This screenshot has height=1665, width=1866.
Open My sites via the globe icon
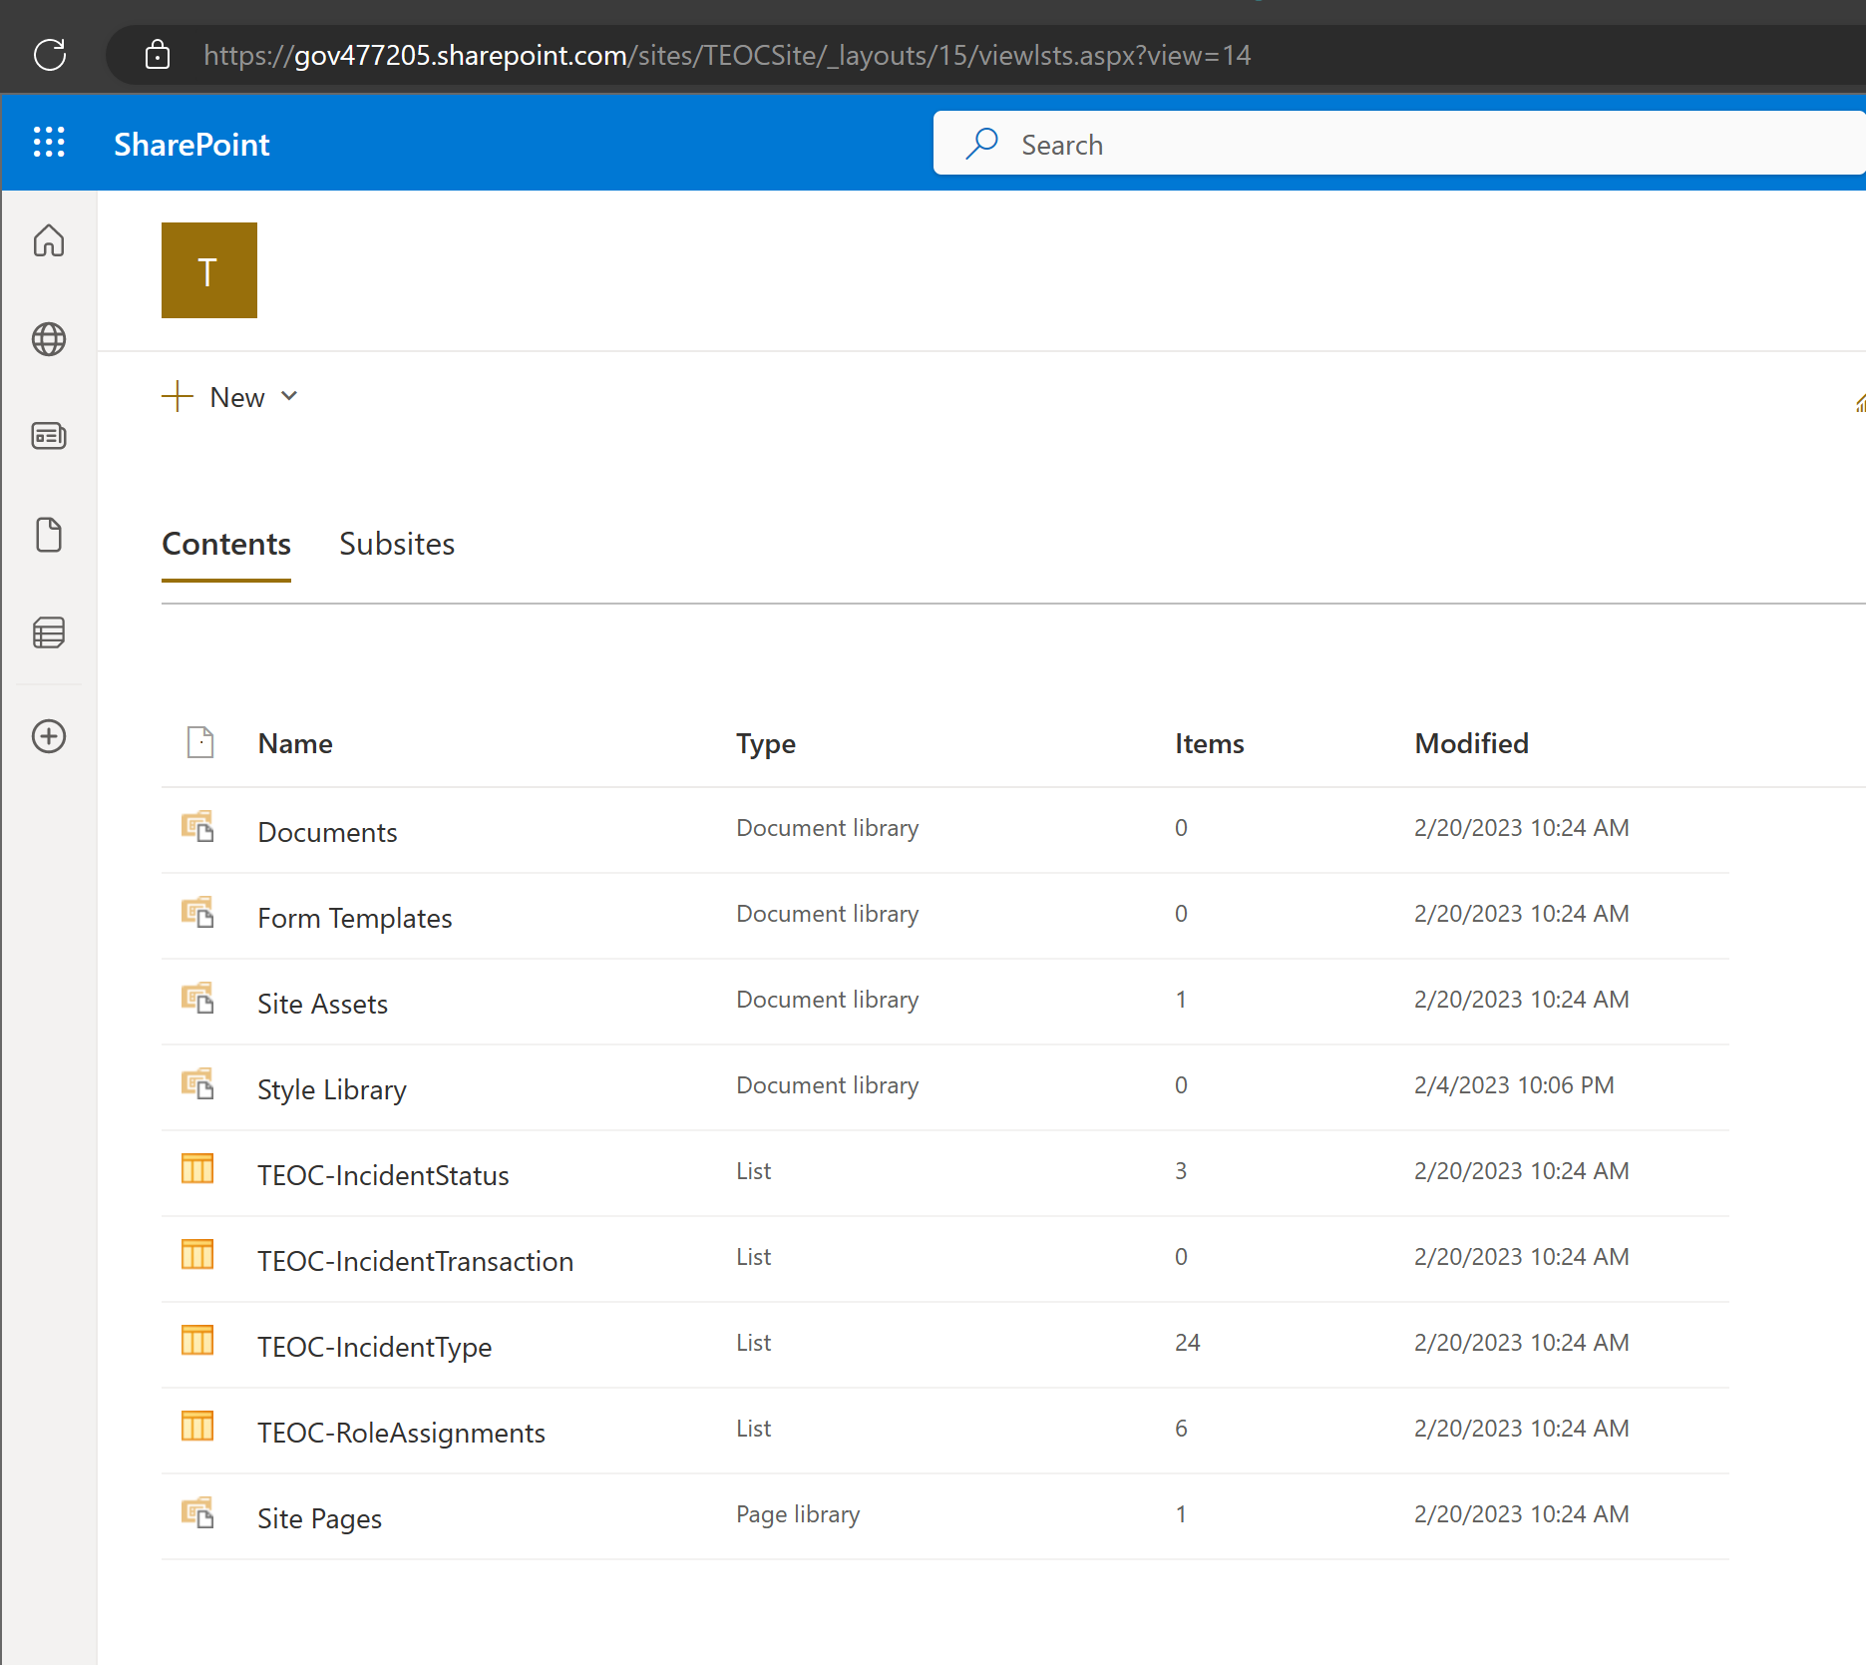pyautogui.click(x=49, y=339)
